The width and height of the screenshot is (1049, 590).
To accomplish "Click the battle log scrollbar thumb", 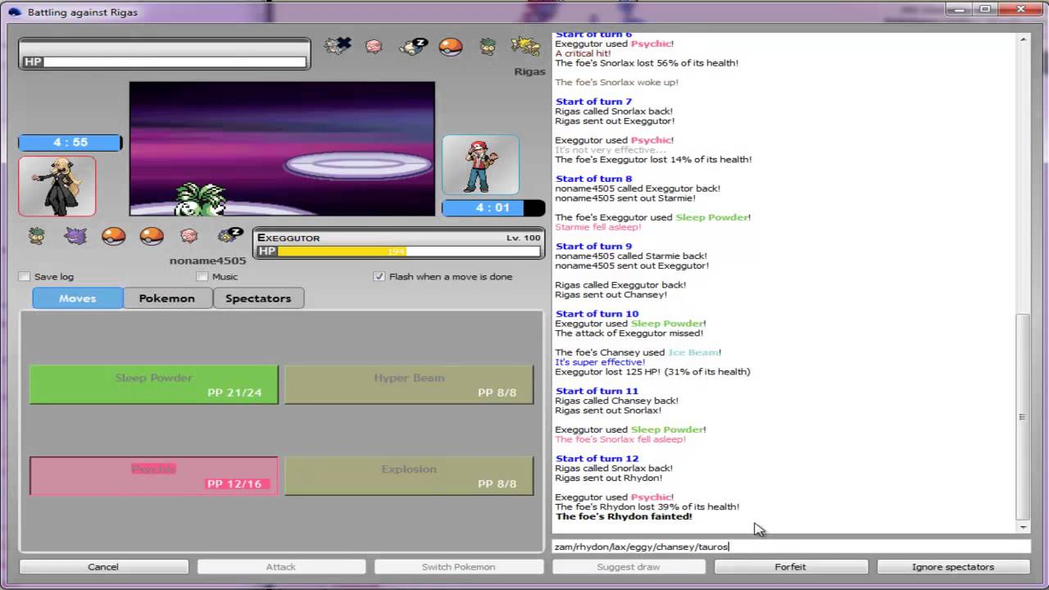I will click(1022, 417).
